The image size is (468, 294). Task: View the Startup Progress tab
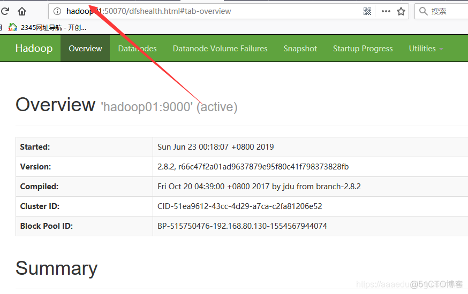click(363, 49)
